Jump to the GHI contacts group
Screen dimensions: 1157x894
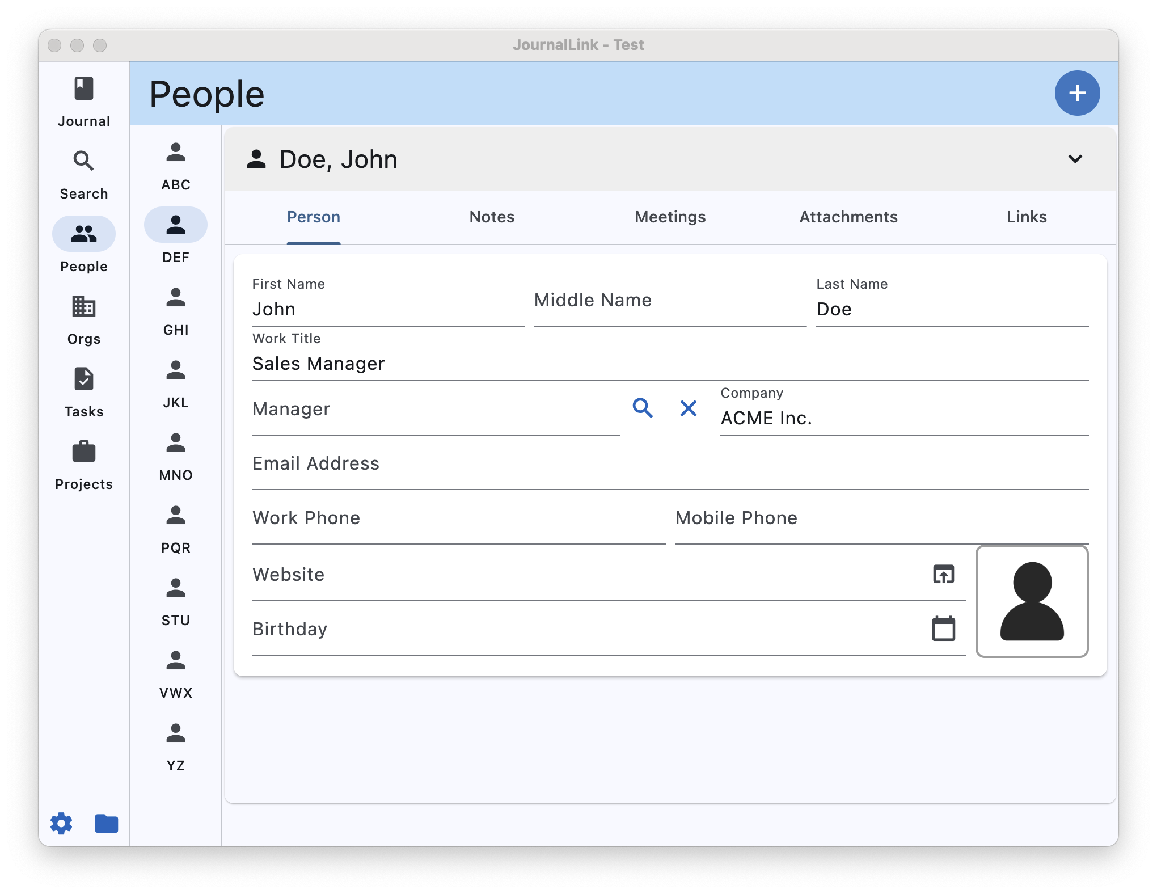pyautogui.click(x=176, y=312)
